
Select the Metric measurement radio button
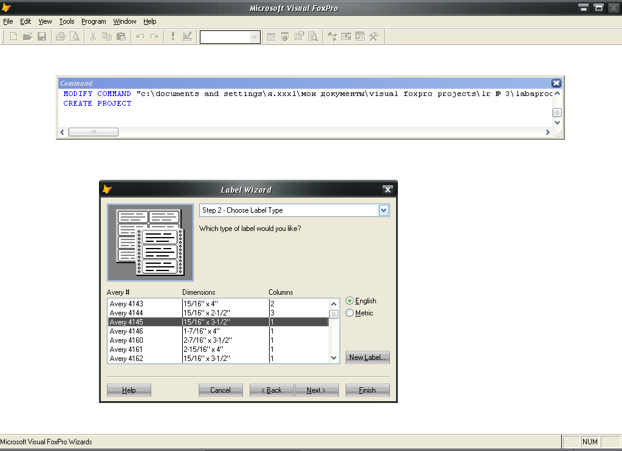tap(349, 313)
